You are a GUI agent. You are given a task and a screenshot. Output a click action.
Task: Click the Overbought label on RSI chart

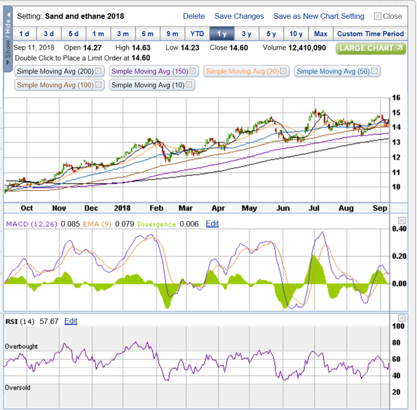point(22,346)
